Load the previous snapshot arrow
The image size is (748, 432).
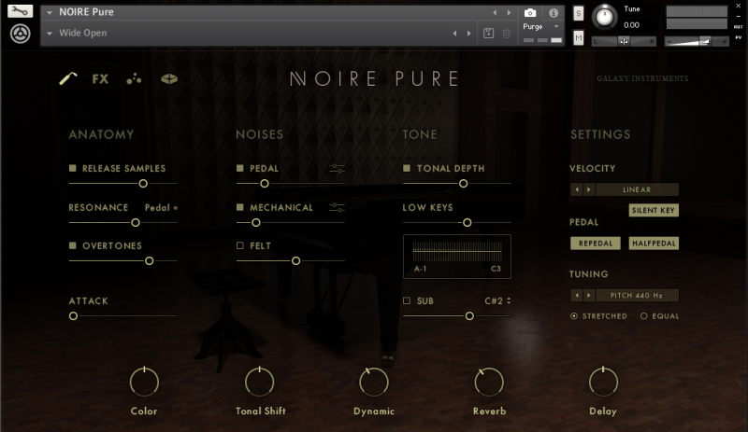click(454, 34)
